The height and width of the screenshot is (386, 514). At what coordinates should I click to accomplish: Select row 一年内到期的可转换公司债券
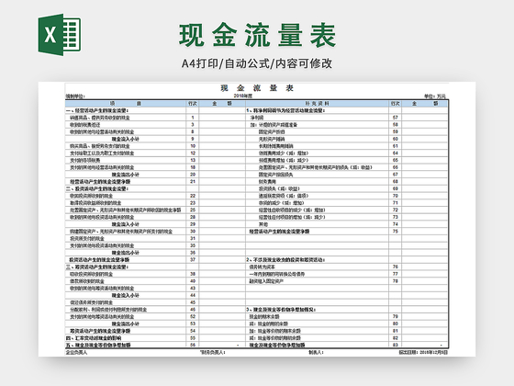point(277,274)
